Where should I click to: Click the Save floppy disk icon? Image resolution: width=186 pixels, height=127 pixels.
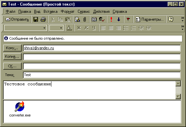pyautogui.click(x=36, y=19)
